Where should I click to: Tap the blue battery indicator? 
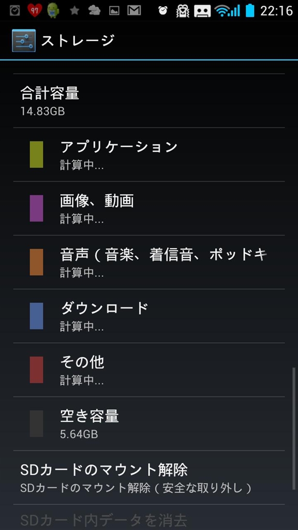tap(250, 10)
